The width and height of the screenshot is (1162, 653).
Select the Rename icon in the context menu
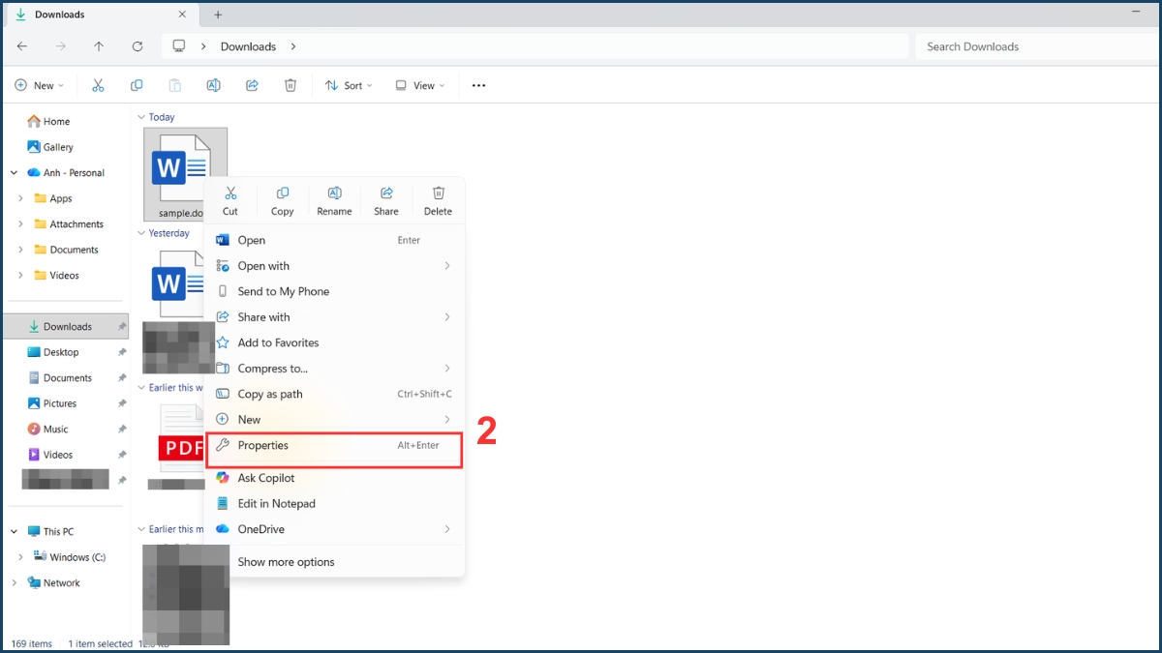tap(334, 199)
